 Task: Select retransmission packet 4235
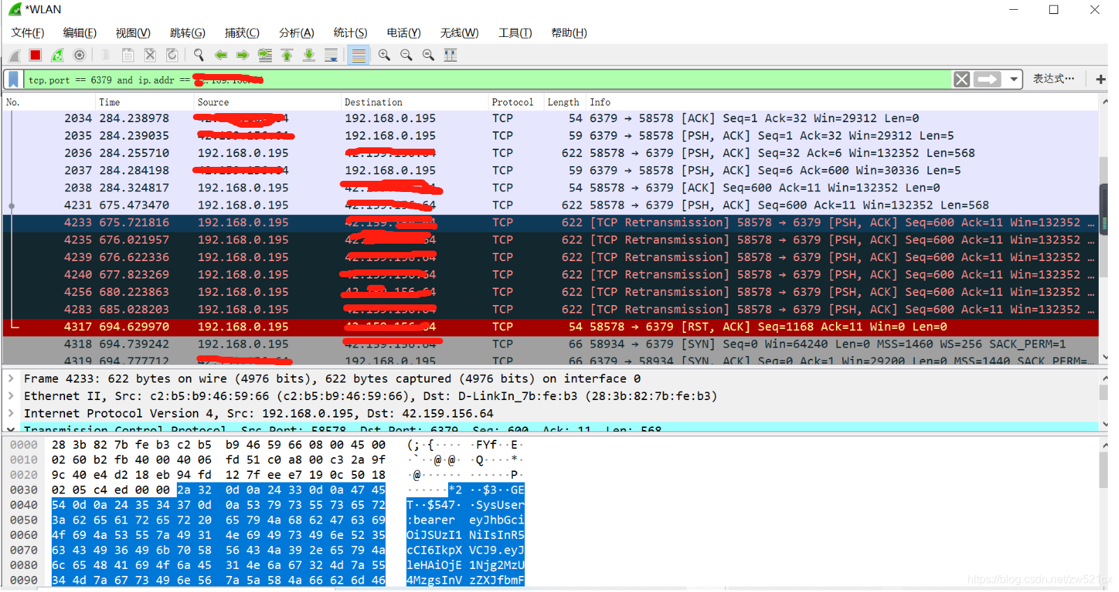click(551, 240)
